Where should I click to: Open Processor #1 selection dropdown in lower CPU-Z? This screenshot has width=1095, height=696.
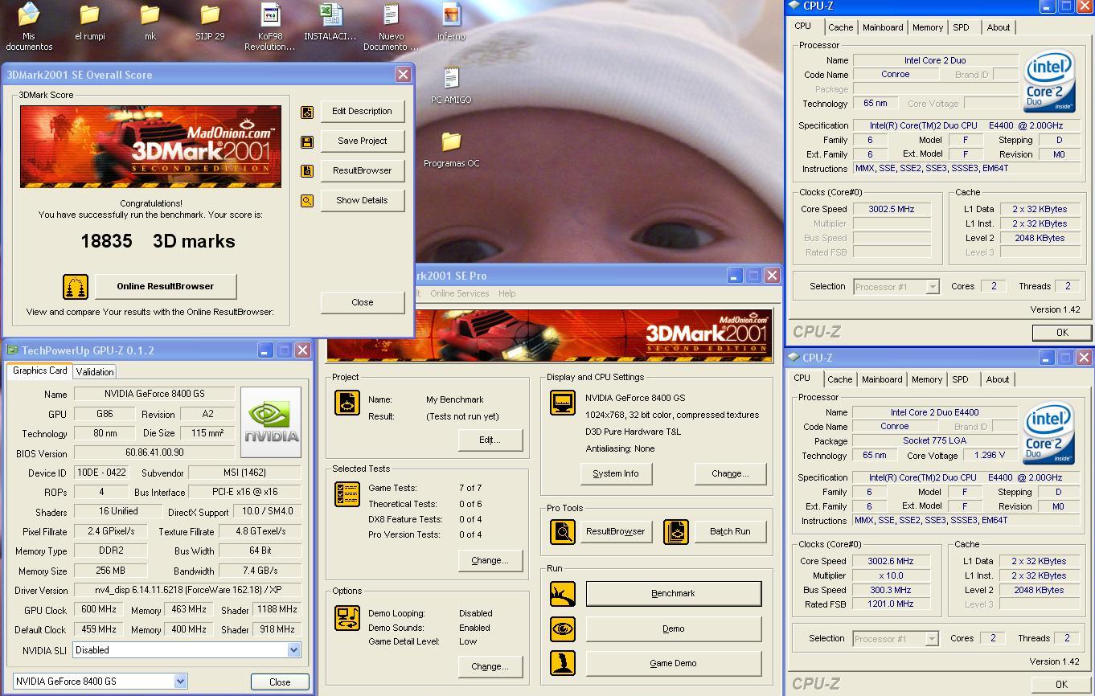pos(932,639)
